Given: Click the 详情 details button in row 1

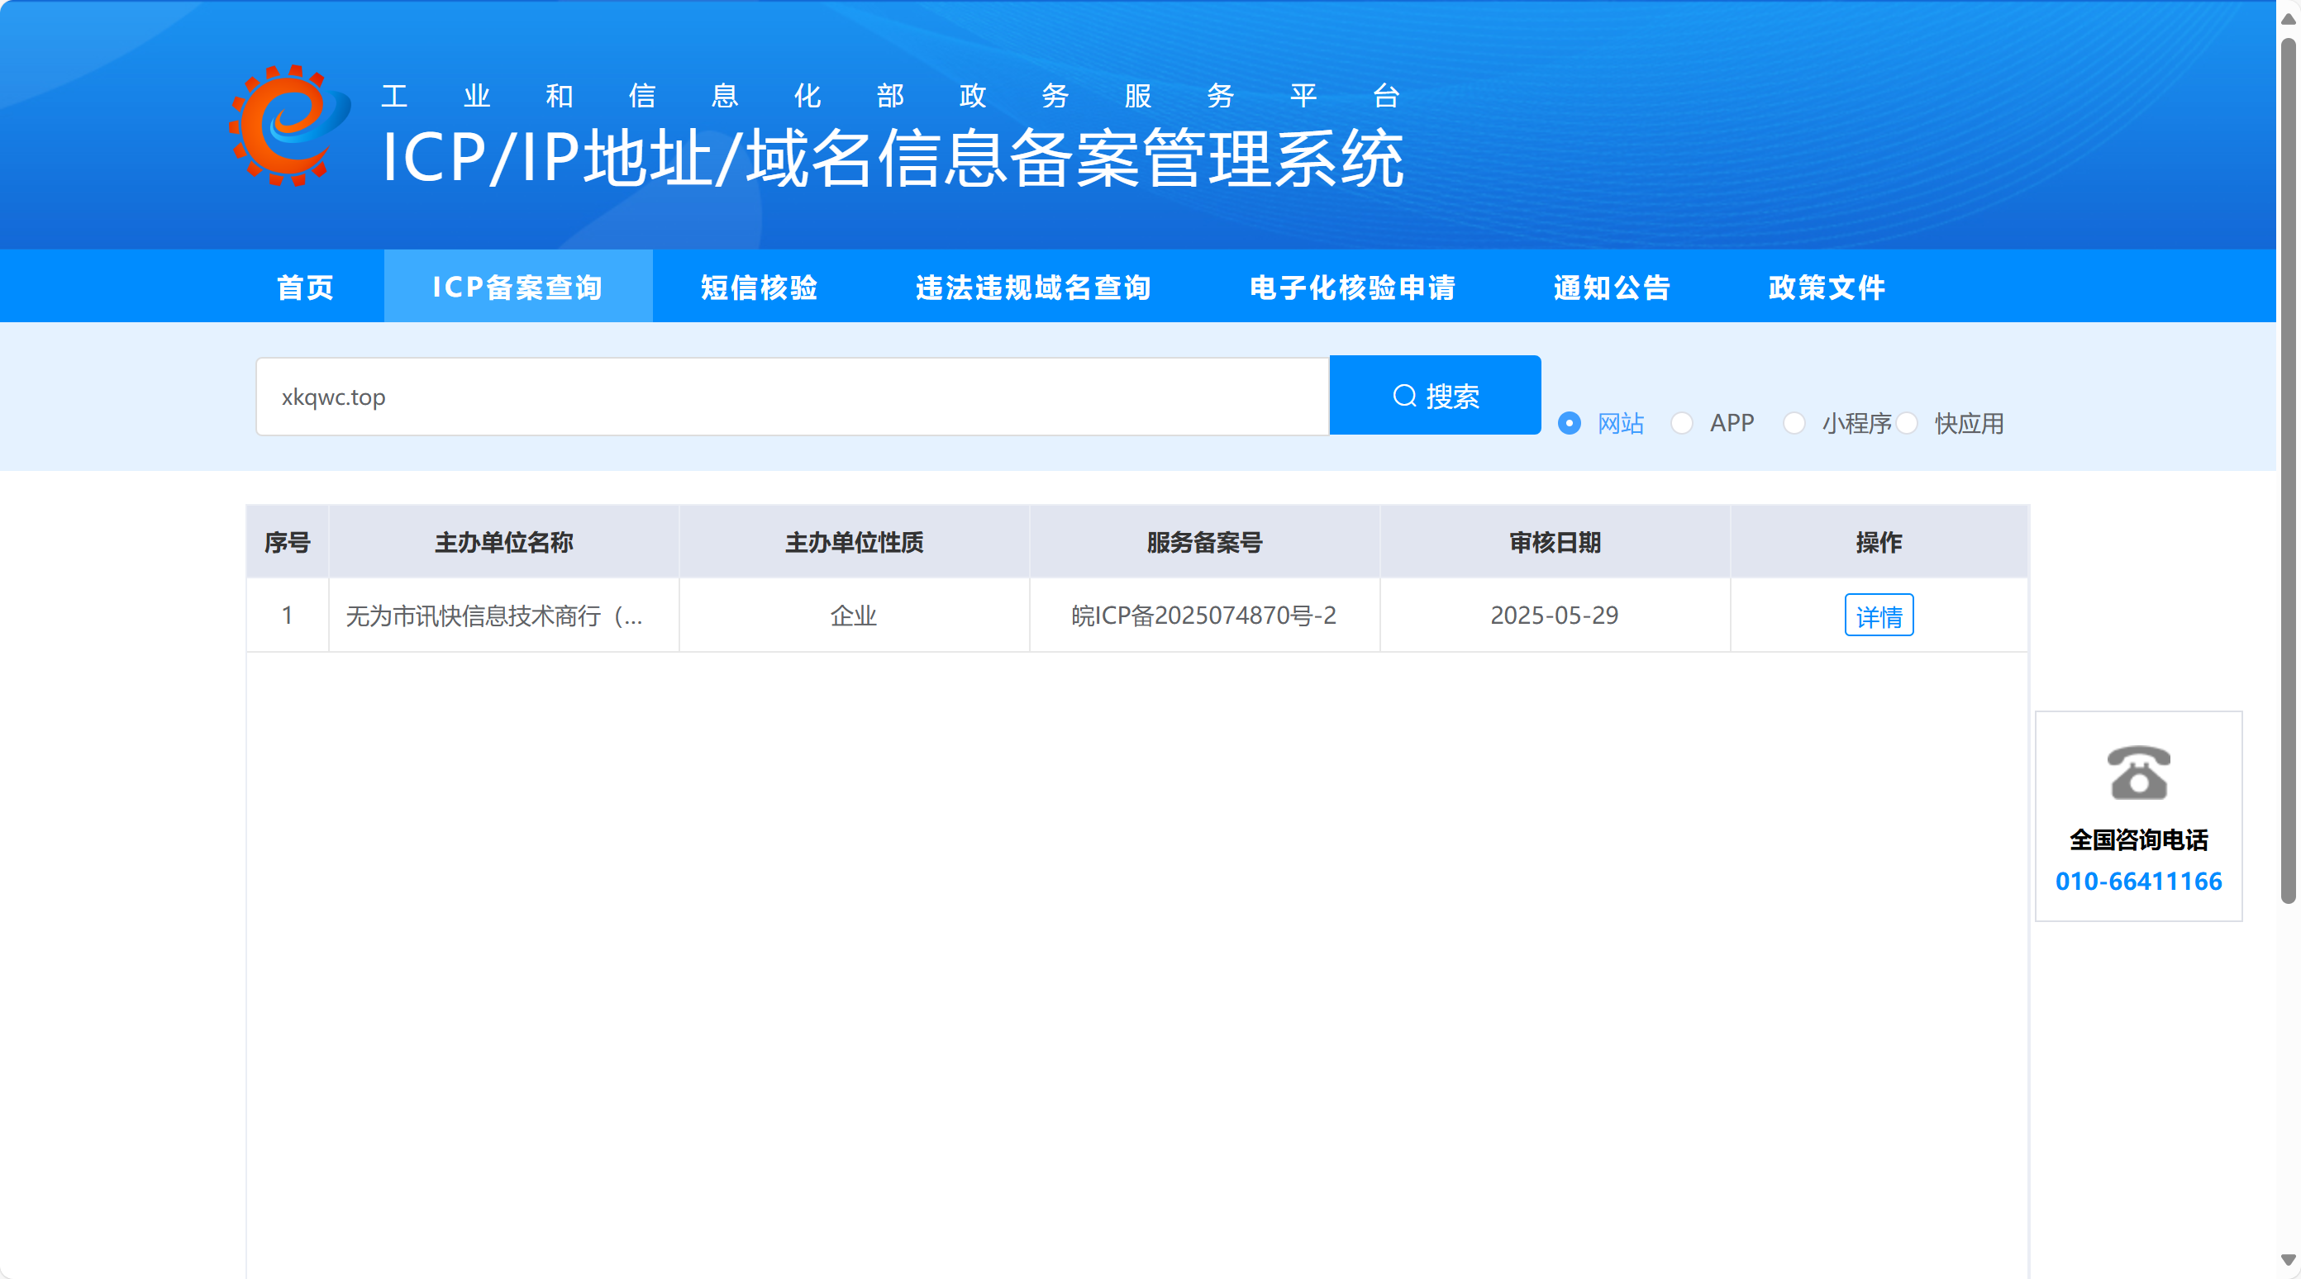Looking at the screenshot, I should tap(1879, 616).
